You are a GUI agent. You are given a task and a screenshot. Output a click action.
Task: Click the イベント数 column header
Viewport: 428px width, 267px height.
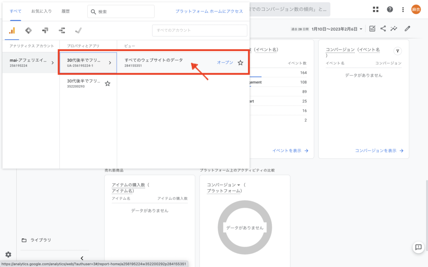(297, 63)
